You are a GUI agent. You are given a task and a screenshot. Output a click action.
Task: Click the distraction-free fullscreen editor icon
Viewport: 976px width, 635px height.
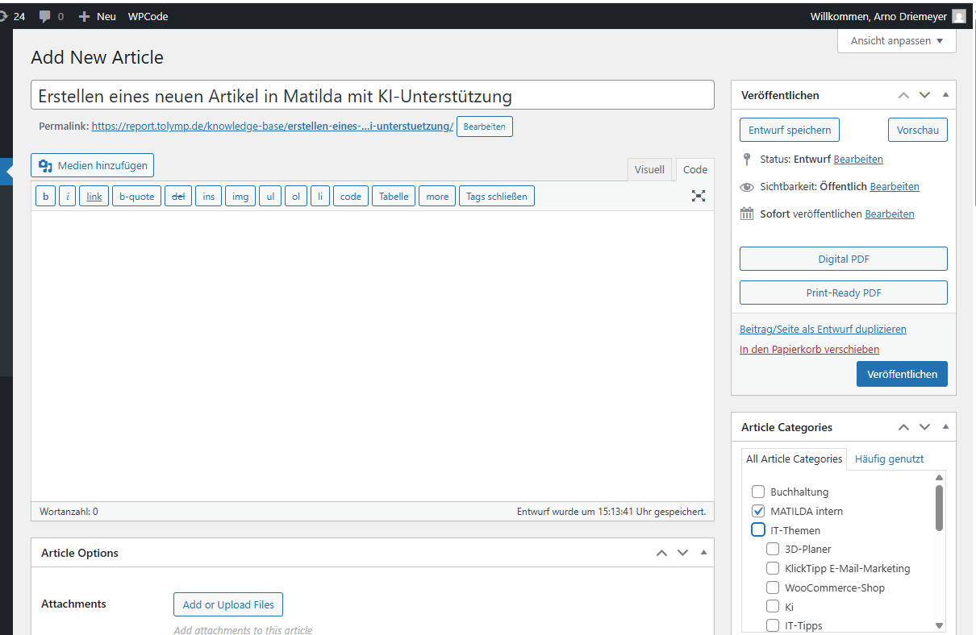(699, 196)
